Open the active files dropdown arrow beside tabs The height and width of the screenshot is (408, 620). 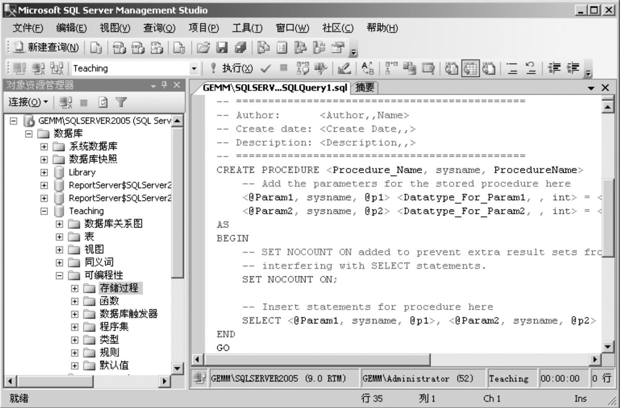(591, 88)
